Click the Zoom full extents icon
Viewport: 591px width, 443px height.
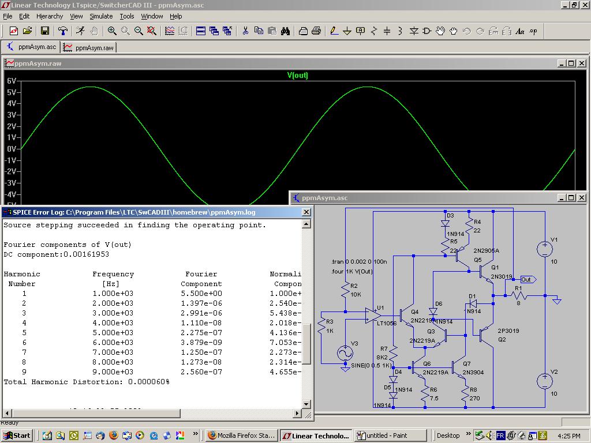point(152,31)
